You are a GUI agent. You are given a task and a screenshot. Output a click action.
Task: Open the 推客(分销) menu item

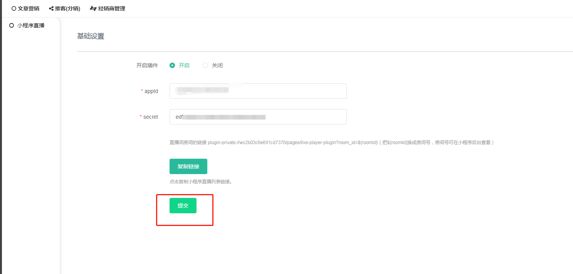[x=67, y=8]
